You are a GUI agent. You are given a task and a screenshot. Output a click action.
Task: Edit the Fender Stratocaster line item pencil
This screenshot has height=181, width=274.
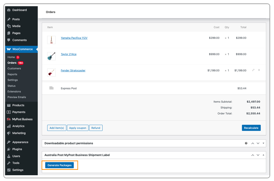pyautogui.click(x=253, y=70)
